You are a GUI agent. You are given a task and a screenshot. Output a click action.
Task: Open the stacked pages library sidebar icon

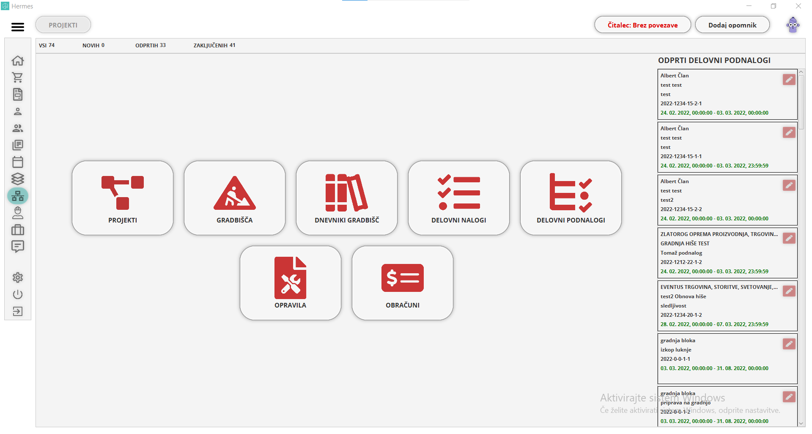(18, 145)
